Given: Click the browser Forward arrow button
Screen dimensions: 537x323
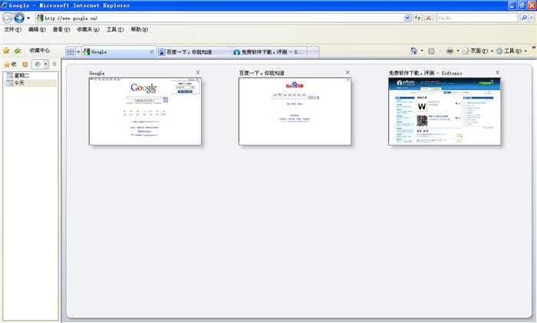Looking at the screenshot, I should tap(19, 18).
